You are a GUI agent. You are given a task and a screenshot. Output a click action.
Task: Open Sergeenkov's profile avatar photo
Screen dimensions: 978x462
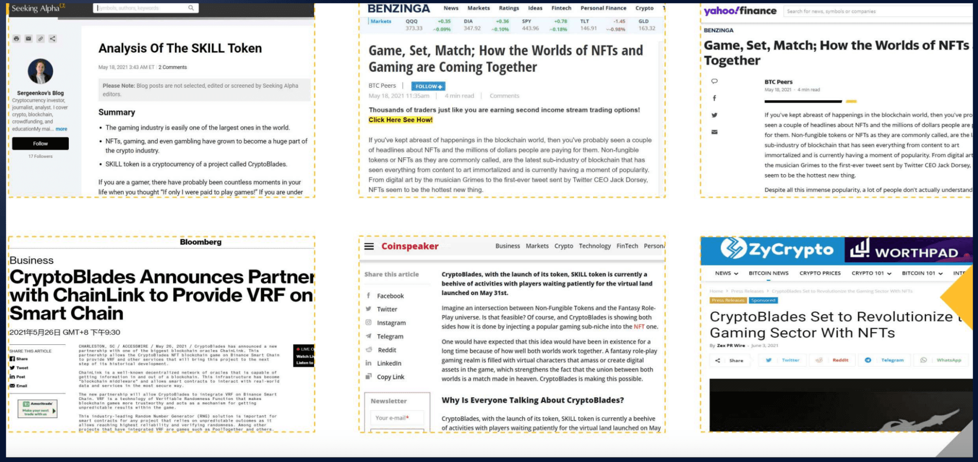[x=41, y=72]
